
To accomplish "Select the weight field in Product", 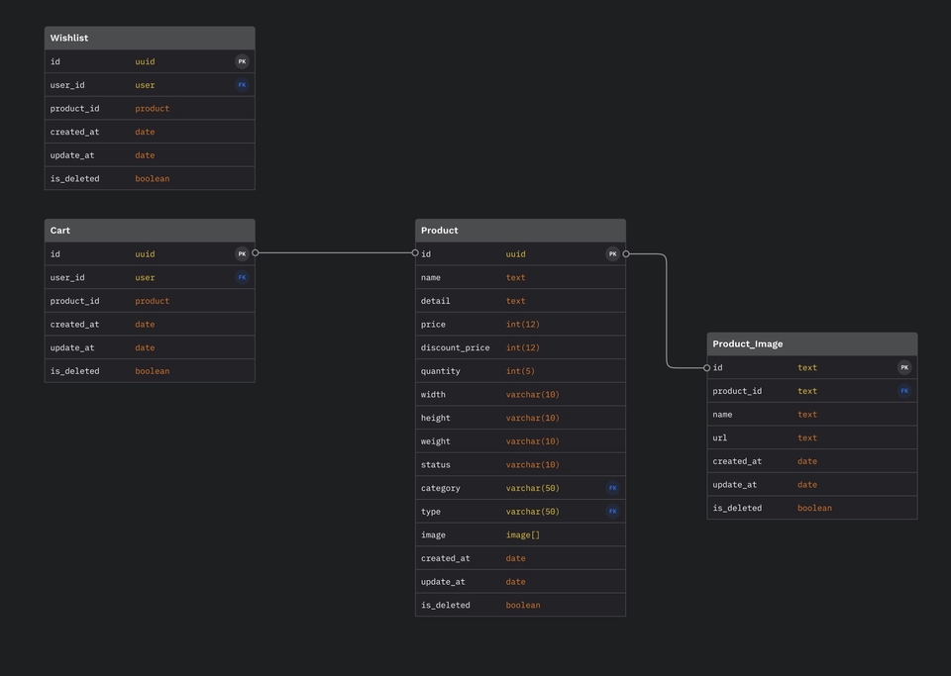I will point(520,441).
